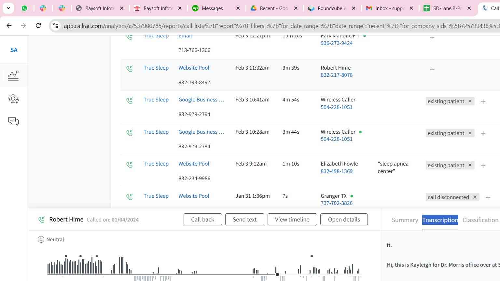500x281 pixels.
Task: Select the Feb 3 9:12am timestamp
Action: [251, 164]
